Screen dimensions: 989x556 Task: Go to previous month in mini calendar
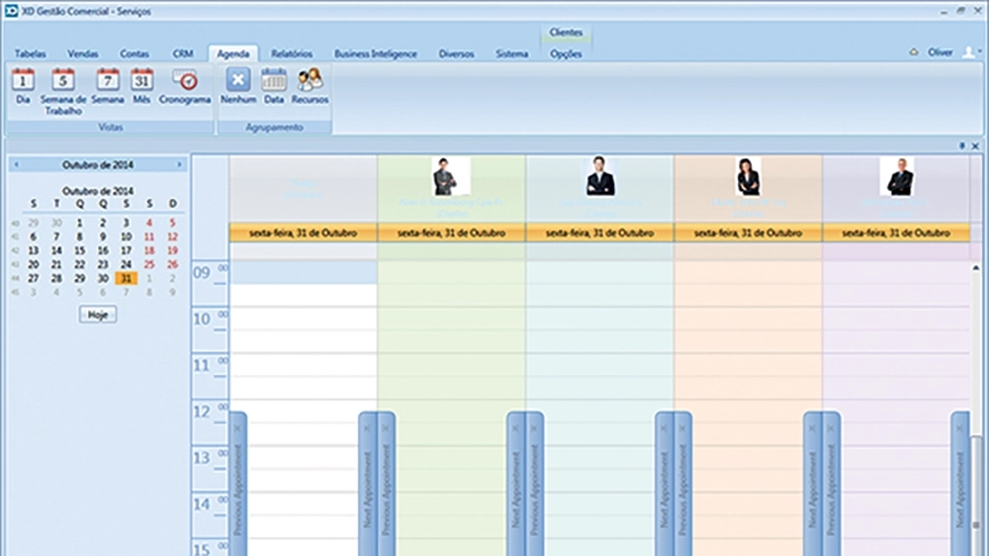pyautogui.click(x=16, y=164)
